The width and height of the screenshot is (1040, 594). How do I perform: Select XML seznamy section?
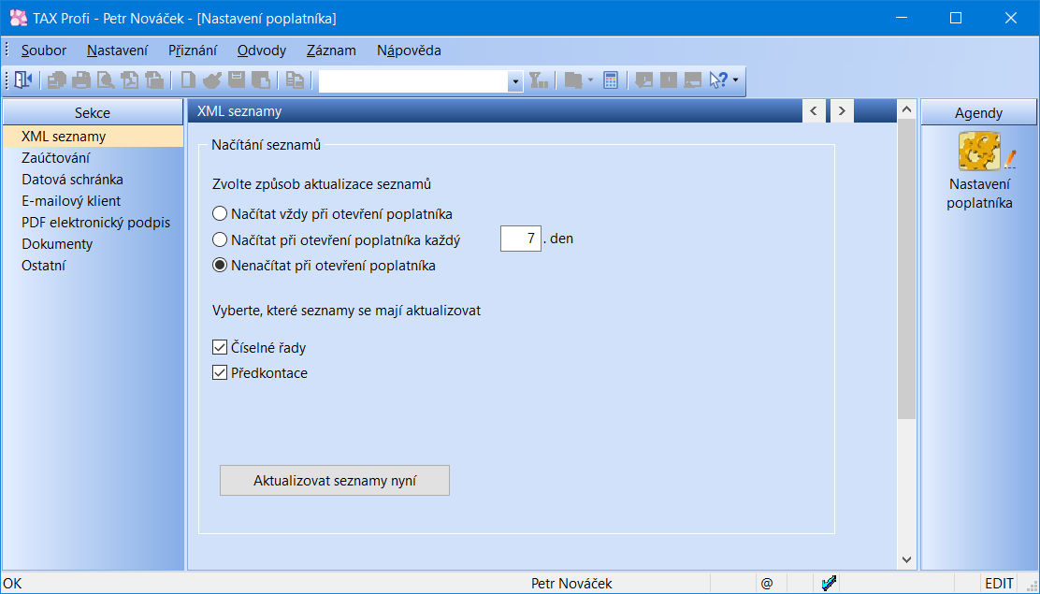(93, 137)
